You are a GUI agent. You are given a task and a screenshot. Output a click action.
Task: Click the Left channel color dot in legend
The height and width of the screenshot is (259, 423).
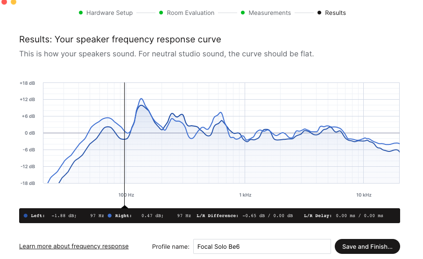pos(26,216)
